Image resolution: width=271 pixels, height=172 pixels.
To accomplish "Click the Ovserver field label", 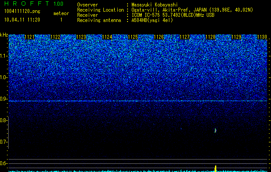I will point(87,5).
